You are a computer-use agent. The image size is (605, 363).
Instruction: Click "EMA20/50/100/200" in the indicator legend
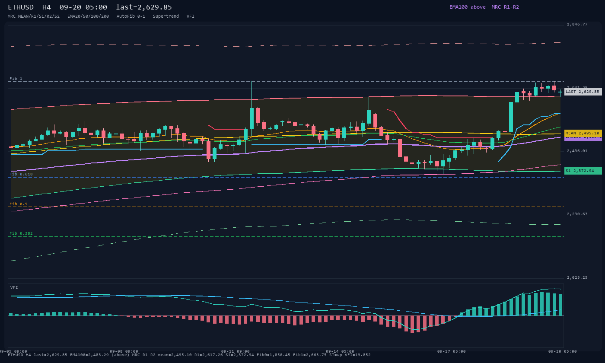[88, 16]
